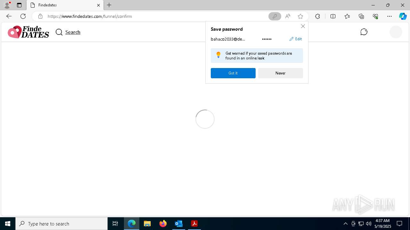View site information lock icon

(40, 16)
